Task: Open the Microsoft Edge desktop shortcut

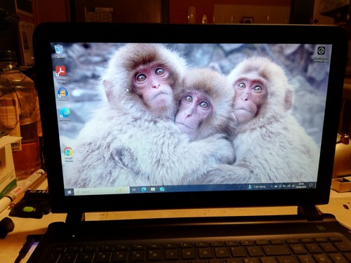Action: 65,115
